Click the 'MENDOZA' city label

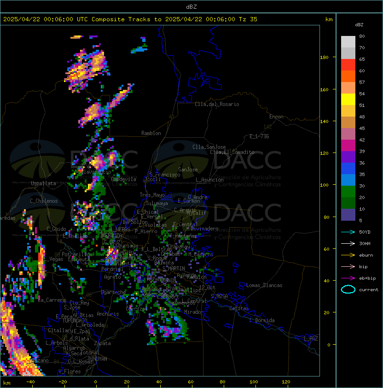[112, 235]
